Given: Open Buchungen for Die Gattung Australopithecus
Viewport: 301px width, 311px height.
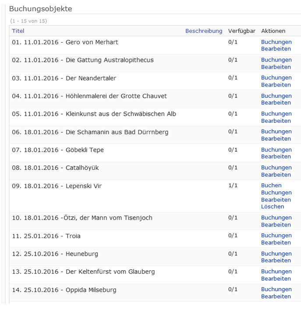Looking at the screenshot, I should (x=276, y=60).
